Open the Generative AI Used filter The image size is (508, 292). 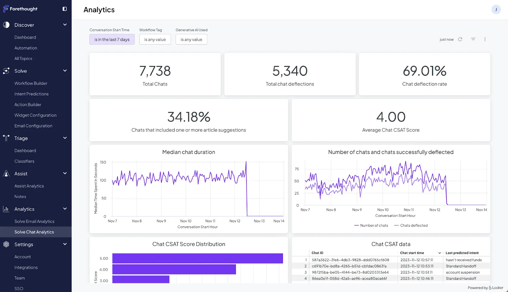pos(191,39)
